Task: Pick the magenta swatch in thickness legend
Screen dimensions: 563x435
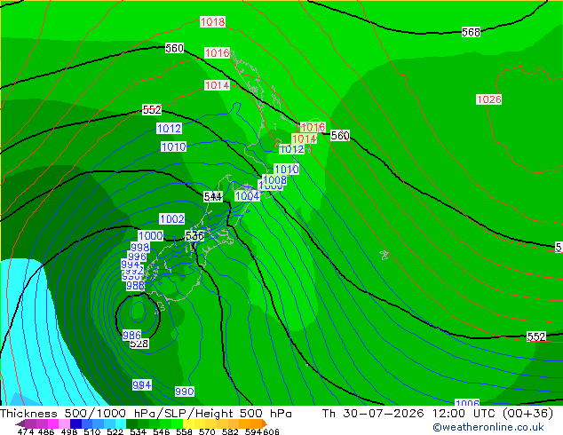Action: [53, 423]
